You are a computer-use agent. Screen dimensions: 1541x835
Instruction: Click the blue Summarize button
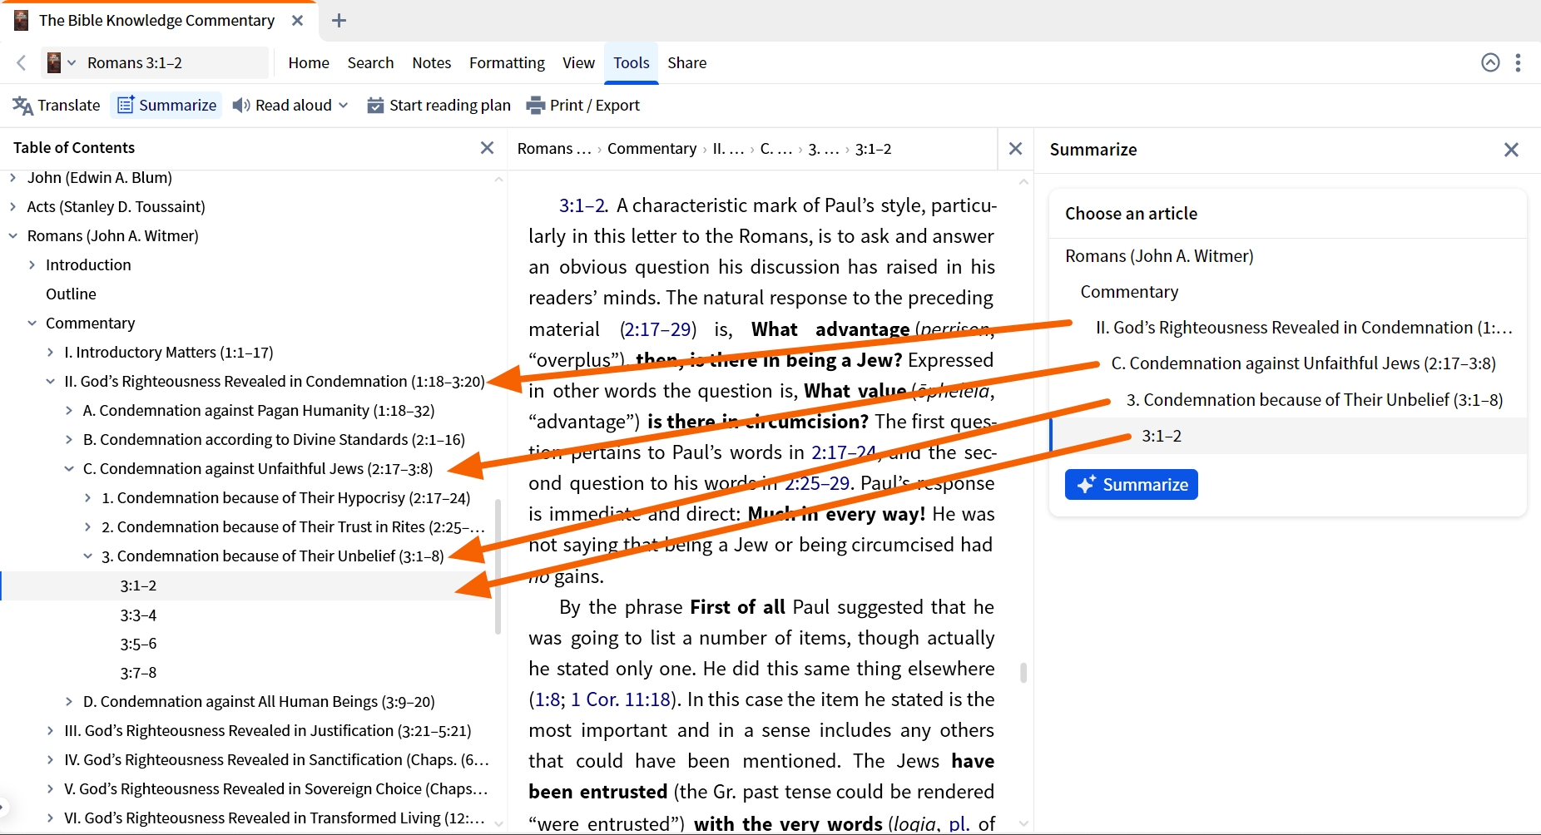point(1132,485)
